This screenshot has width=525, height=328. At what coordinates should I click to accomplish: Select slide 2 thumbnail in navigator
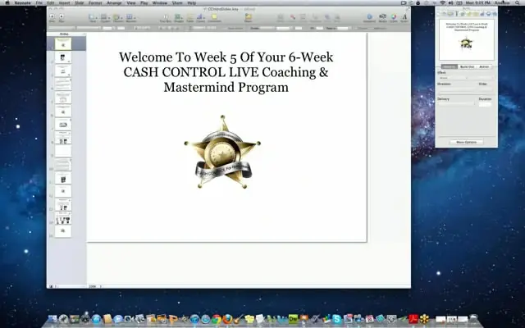(x=63, y=57)
